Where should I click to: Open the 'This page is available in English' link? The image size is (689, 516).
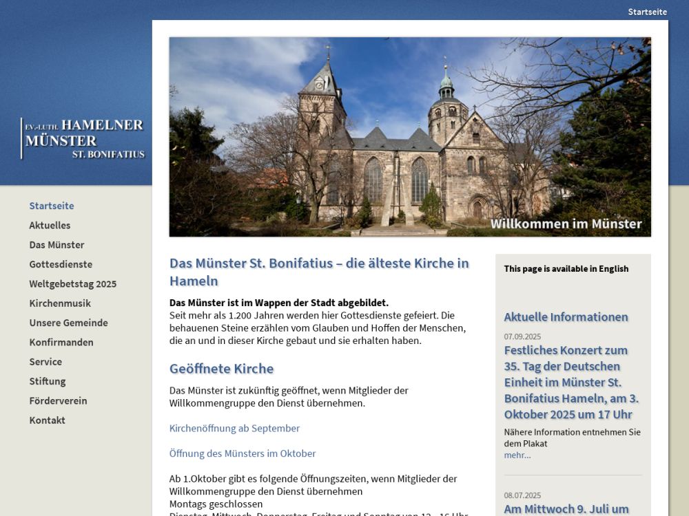(x=566, y=269)
